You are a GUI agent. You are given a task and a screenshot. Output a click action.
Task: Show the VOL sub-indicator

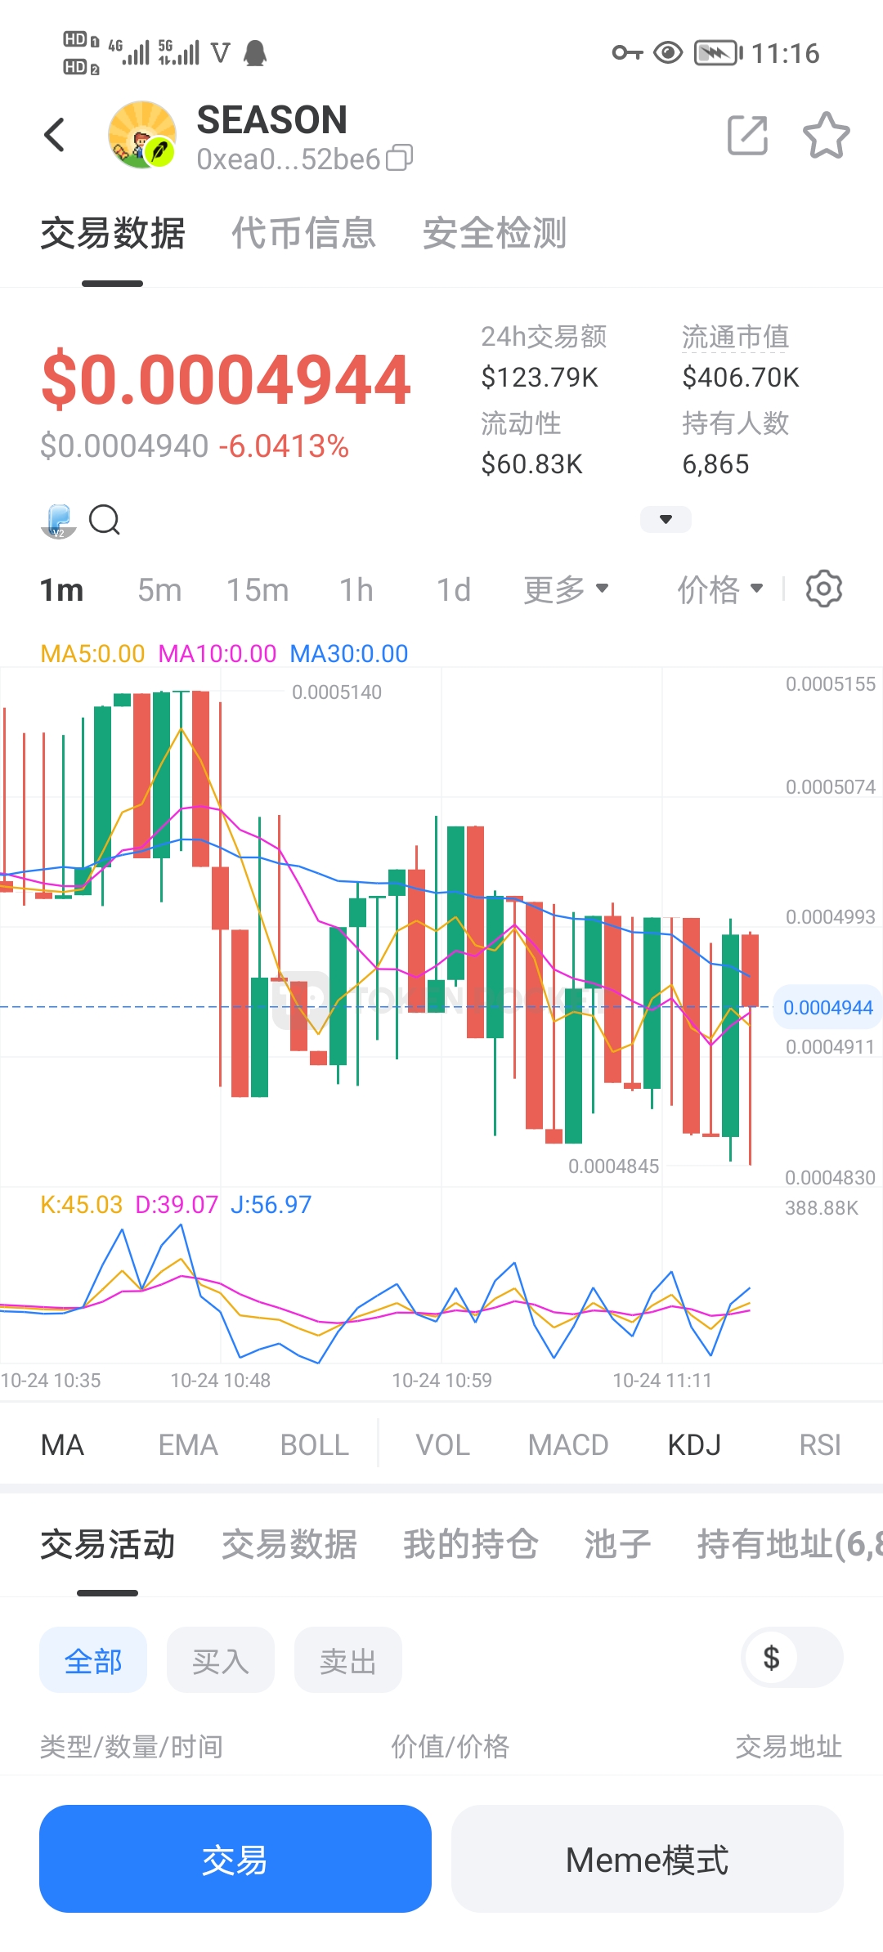pos(443,1445)
